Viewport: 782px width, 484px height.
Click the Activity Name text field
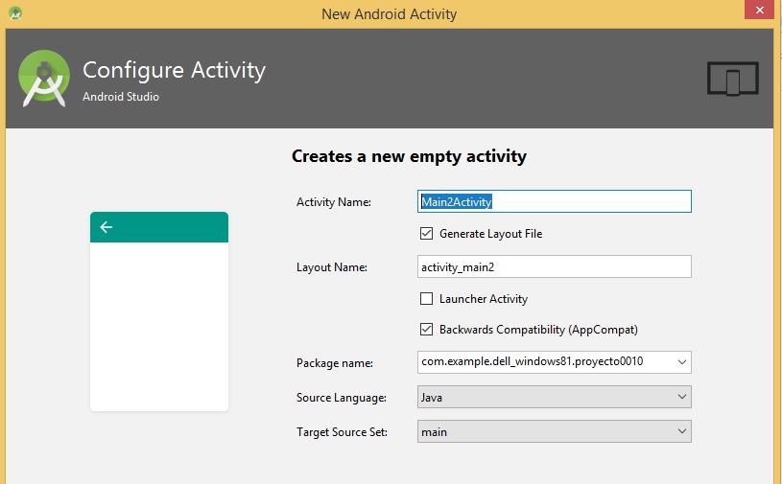(x=555, y=201)
